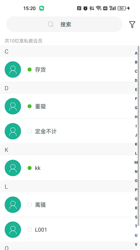Tap the avatar icon of kk
The height and width of the screenshot is (250, 140).
[x=13, y=168]
